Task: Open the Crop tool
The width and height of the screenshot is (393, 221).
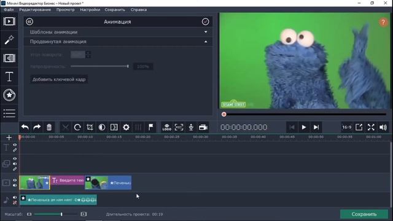Action: [x=90, y=127]
